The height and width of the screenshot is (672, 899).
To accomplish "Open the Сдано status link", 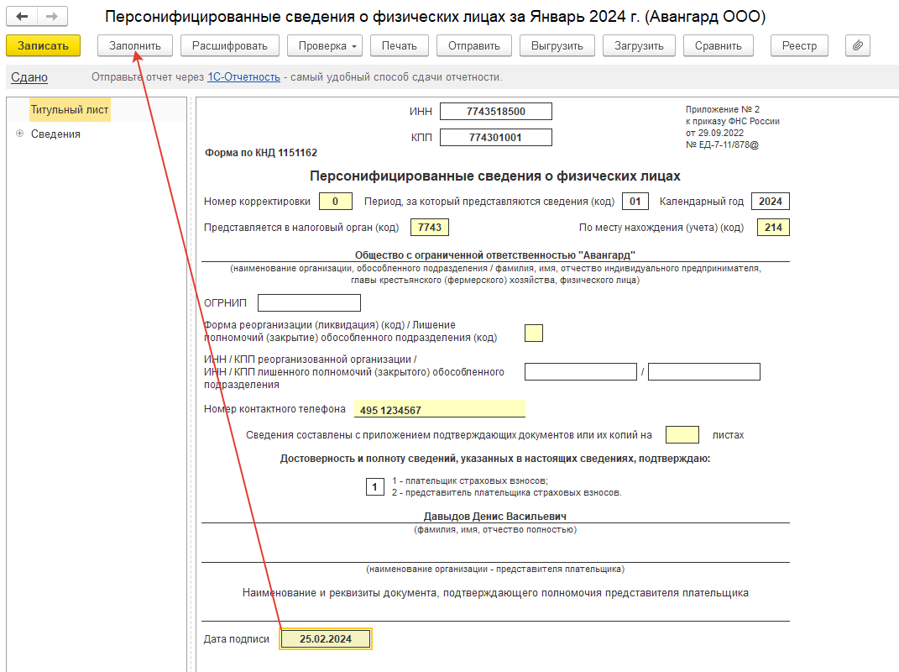I will pyautogui.click(x=29, y=77).
